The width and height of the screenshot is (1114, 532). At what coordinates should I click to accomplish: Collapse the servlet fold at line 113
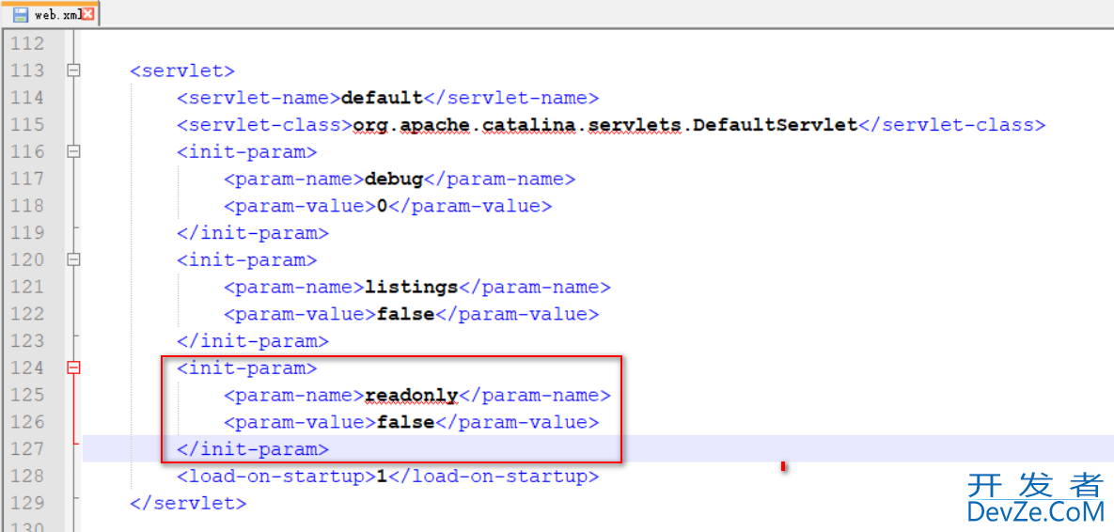[x=72, y=70]
